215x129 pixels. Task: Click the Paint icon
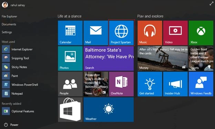(x=6, y=76)
